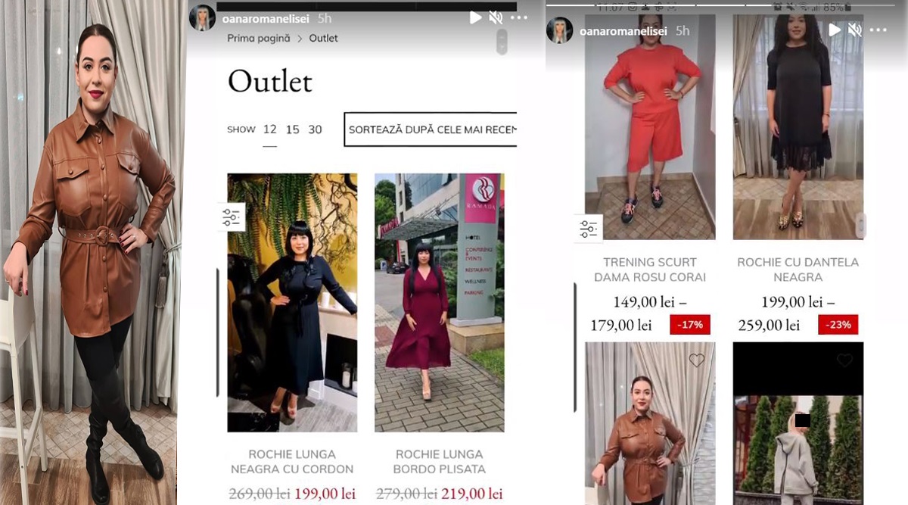Viewport: 908px width, 505px height.
Task: Play the right story with play icon
Action: pos(835,30)
